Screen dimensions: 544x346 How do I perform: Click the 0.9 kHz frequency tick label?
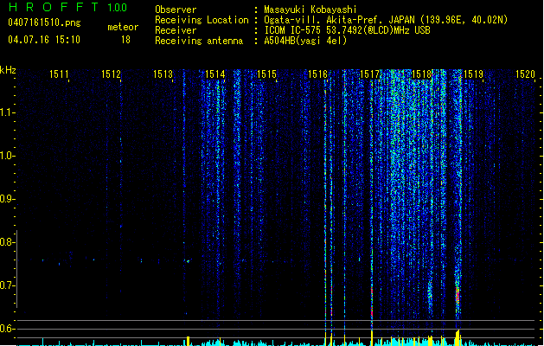point(6,199)
